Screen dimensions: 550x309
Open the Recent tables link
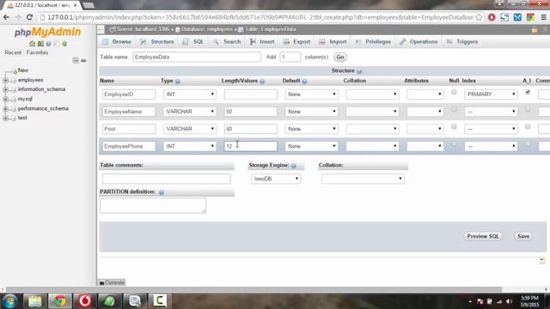pos(13,52)
